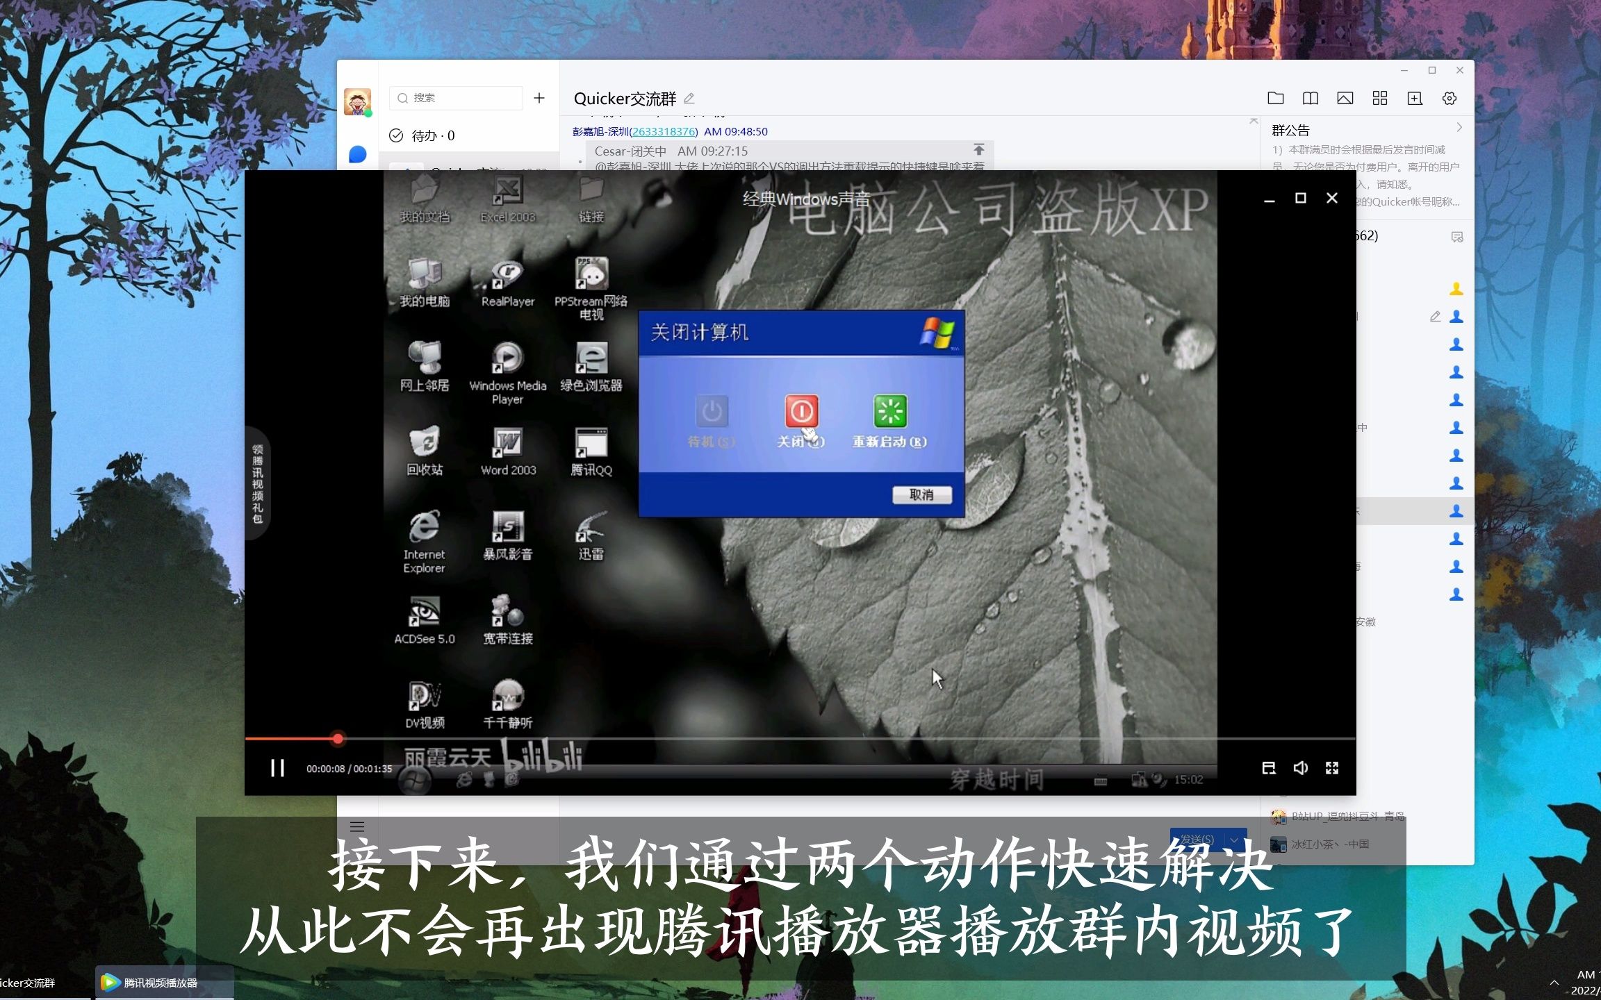Click 取消 to cancel shutdown
This screenshot has height=1000, width=1601.
[922, 494]
